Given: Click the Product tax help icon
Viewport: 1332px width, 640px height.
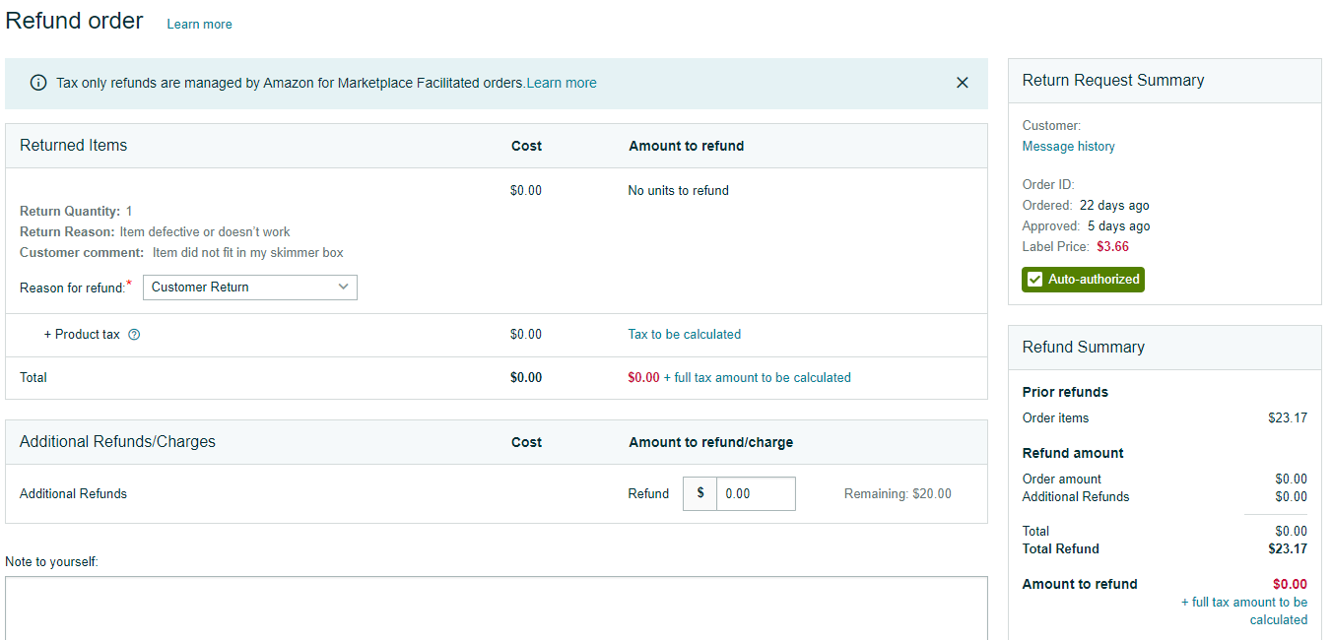Looking at the screenshot, I should [x=134, y=335].
